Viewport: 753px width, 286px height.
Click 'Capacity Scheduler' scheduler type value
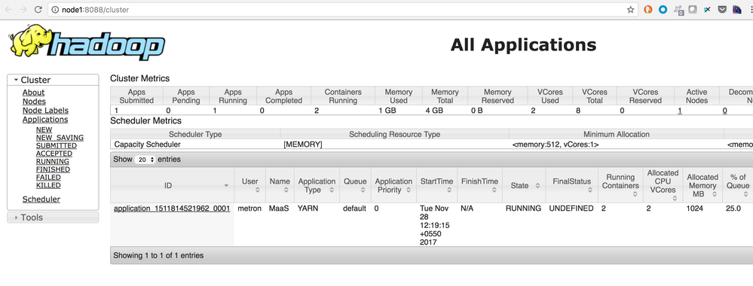pos(148,144)
